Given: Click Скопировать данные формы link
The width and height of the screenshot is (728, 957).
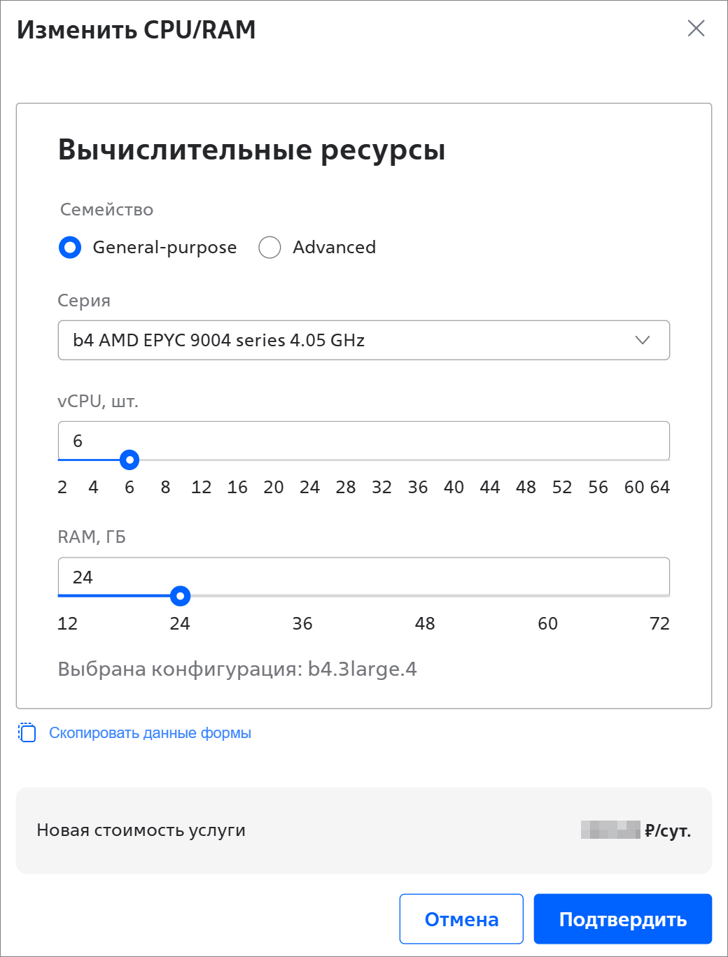Looking at the screenshot, I should point(150,733).
